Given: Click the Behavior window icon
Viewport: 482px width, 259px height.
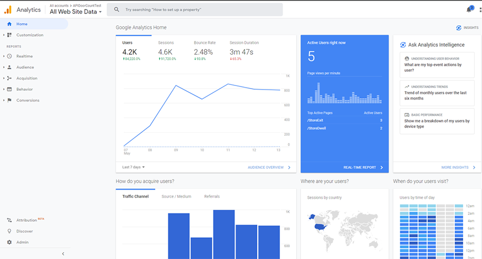Looking at the screenshot, I should [x=9, y=89].
